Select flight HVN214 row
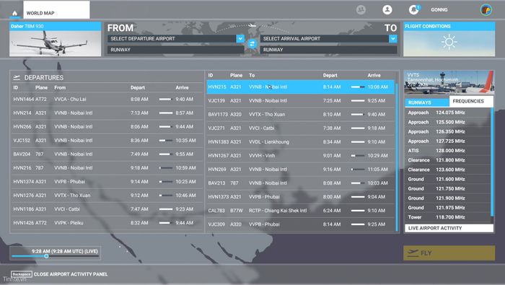505x285 pixels. 107,113
